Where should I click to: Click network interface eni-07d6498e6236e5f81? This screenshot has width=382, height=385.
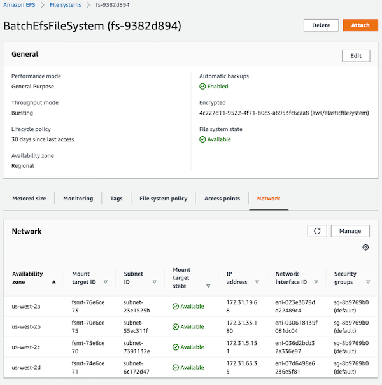pos(295,368)
